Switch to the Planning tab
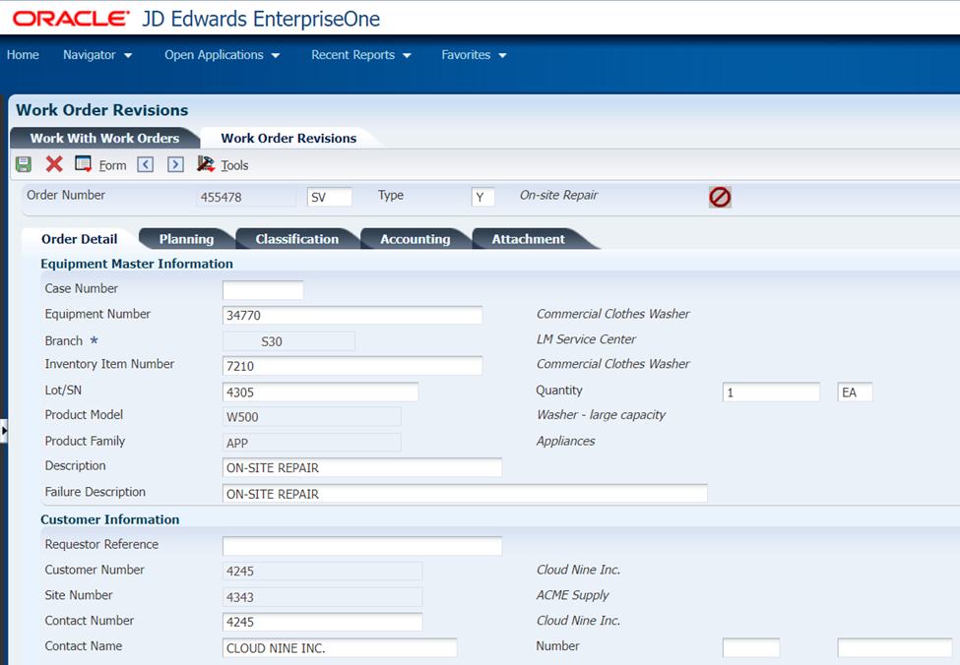This screenshot has width=960, height=665. click(186, 239)
